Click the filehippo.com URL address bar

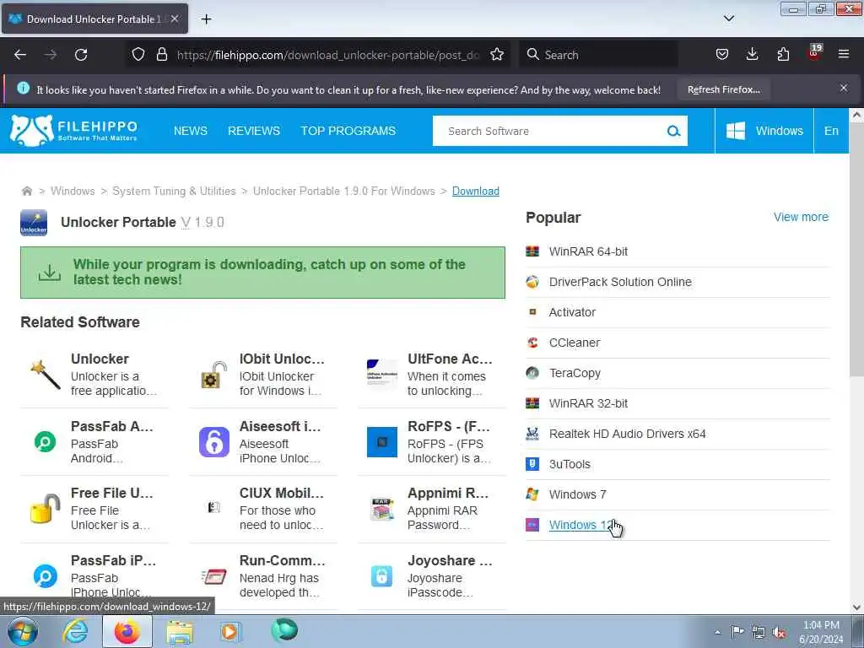328,55
